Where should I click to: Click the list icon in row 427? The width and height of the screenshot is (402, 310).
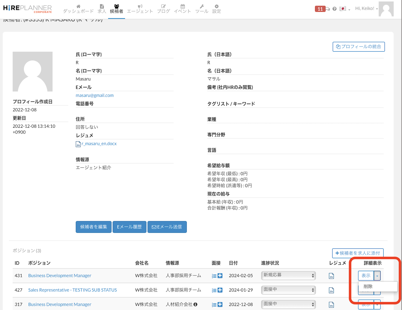tap(214, 290)
